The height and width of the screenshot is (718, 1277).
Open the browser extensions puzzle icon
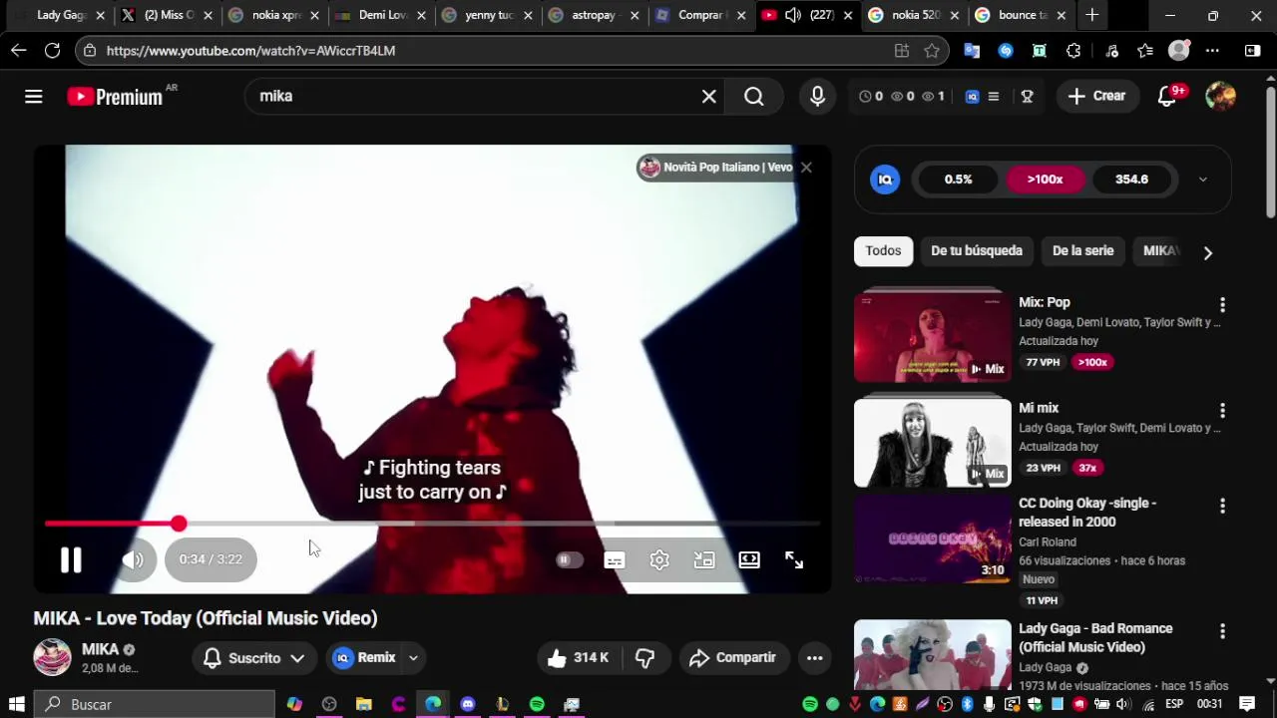pos(1073,51)
